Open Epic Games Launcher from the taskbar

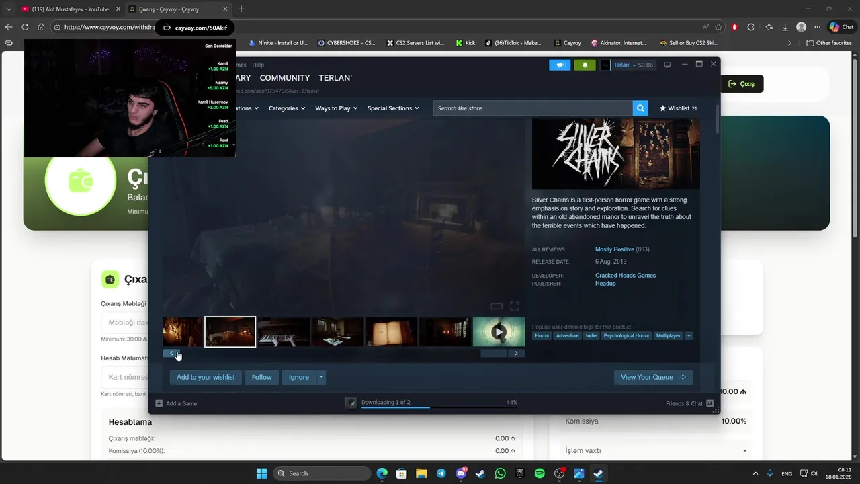coord(520,473)
